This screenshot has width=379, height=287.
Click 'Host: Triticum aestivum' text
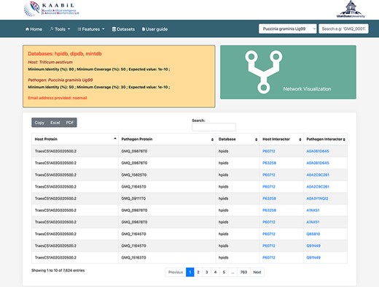50,62
